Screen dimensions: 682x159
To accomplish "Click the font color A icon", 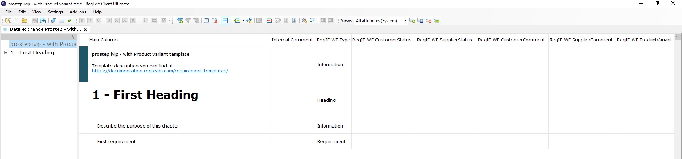I will (x=133, y=20).
